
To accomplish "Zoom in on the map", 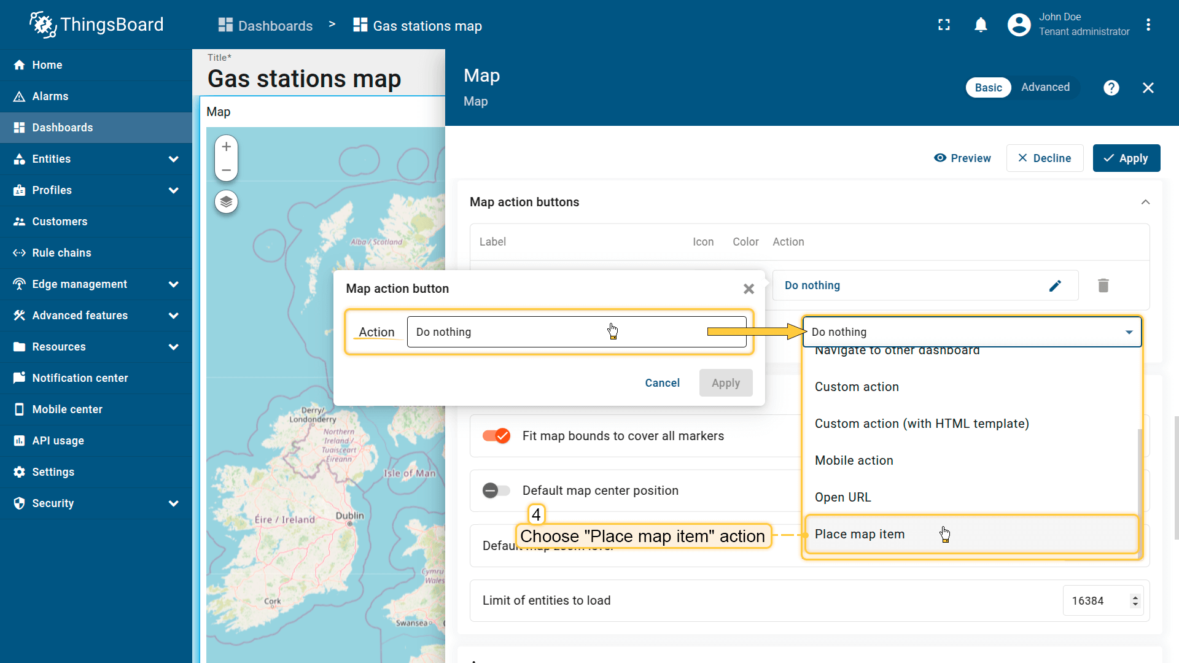I will pos(226,147).
